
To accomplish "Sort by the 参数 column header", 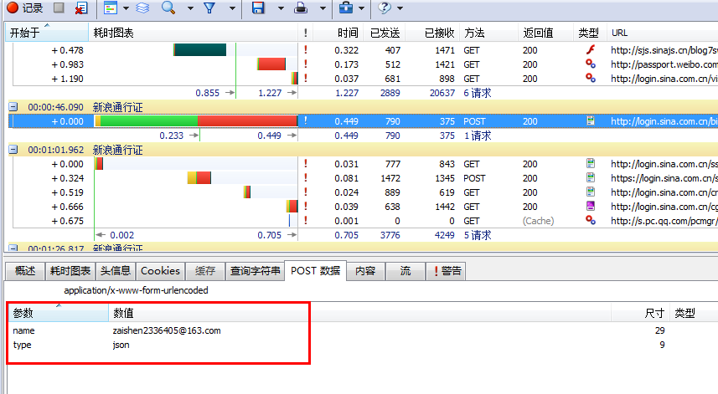I will point(59,313).
